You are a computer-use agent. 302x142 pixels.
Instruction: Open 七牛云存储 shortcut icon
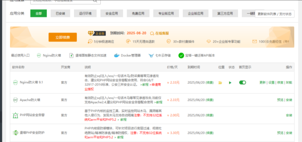coord(151,55)
